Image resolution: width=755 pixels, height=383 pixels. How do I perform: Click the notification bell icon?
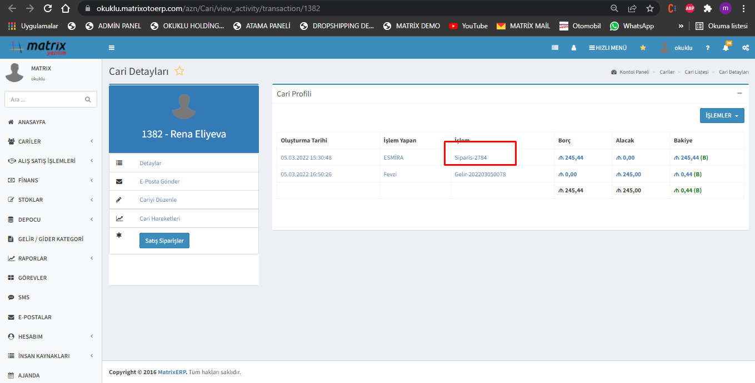pos(726,48)
